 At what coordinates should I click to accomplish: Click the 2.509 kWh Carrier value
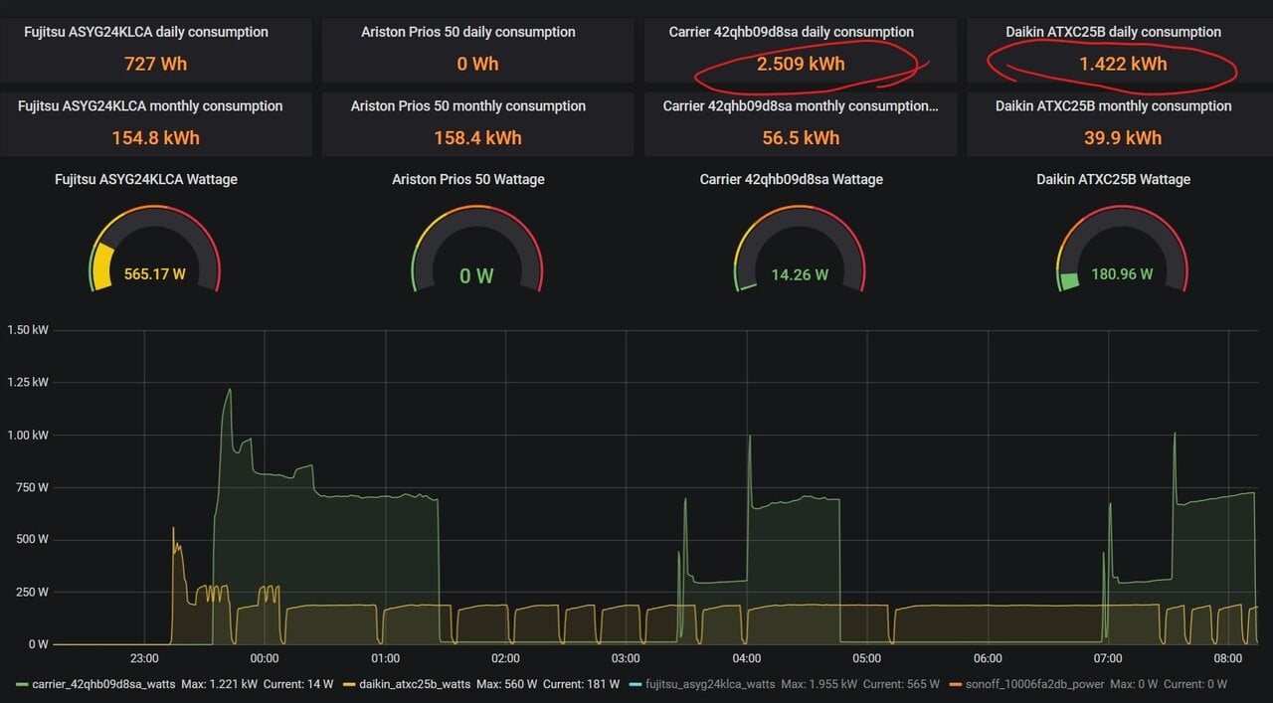pyautogui.click(x=801, y=64)
